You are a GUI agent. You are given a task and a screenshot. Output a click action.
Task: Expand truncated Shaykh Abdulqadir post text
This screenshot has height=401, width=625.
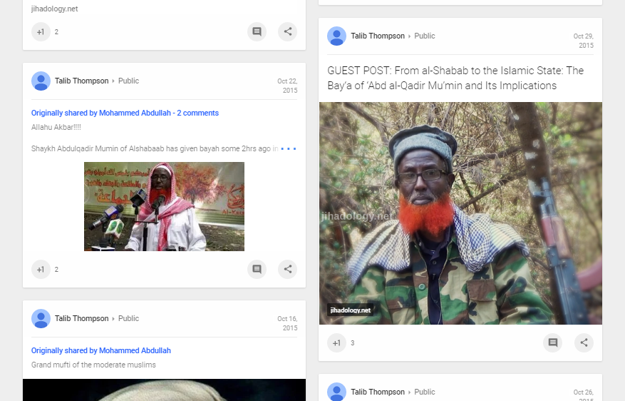(289, 149)
